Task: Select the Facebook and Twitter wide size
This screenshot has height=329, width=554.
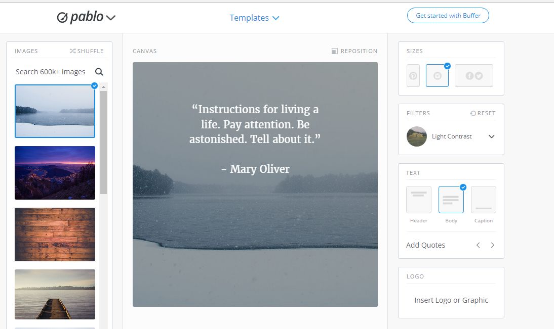Action: tap(473, 76)
